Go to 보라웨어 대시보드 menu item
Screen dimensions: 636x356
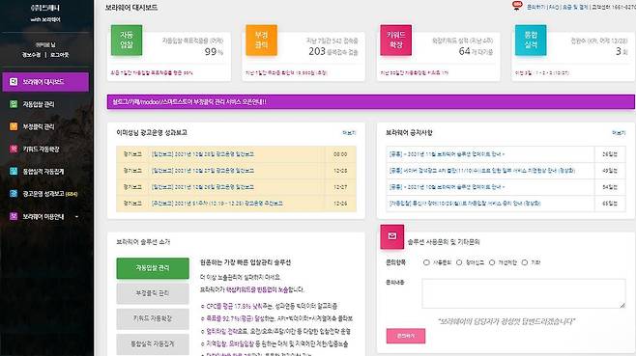tap(45, 82)
